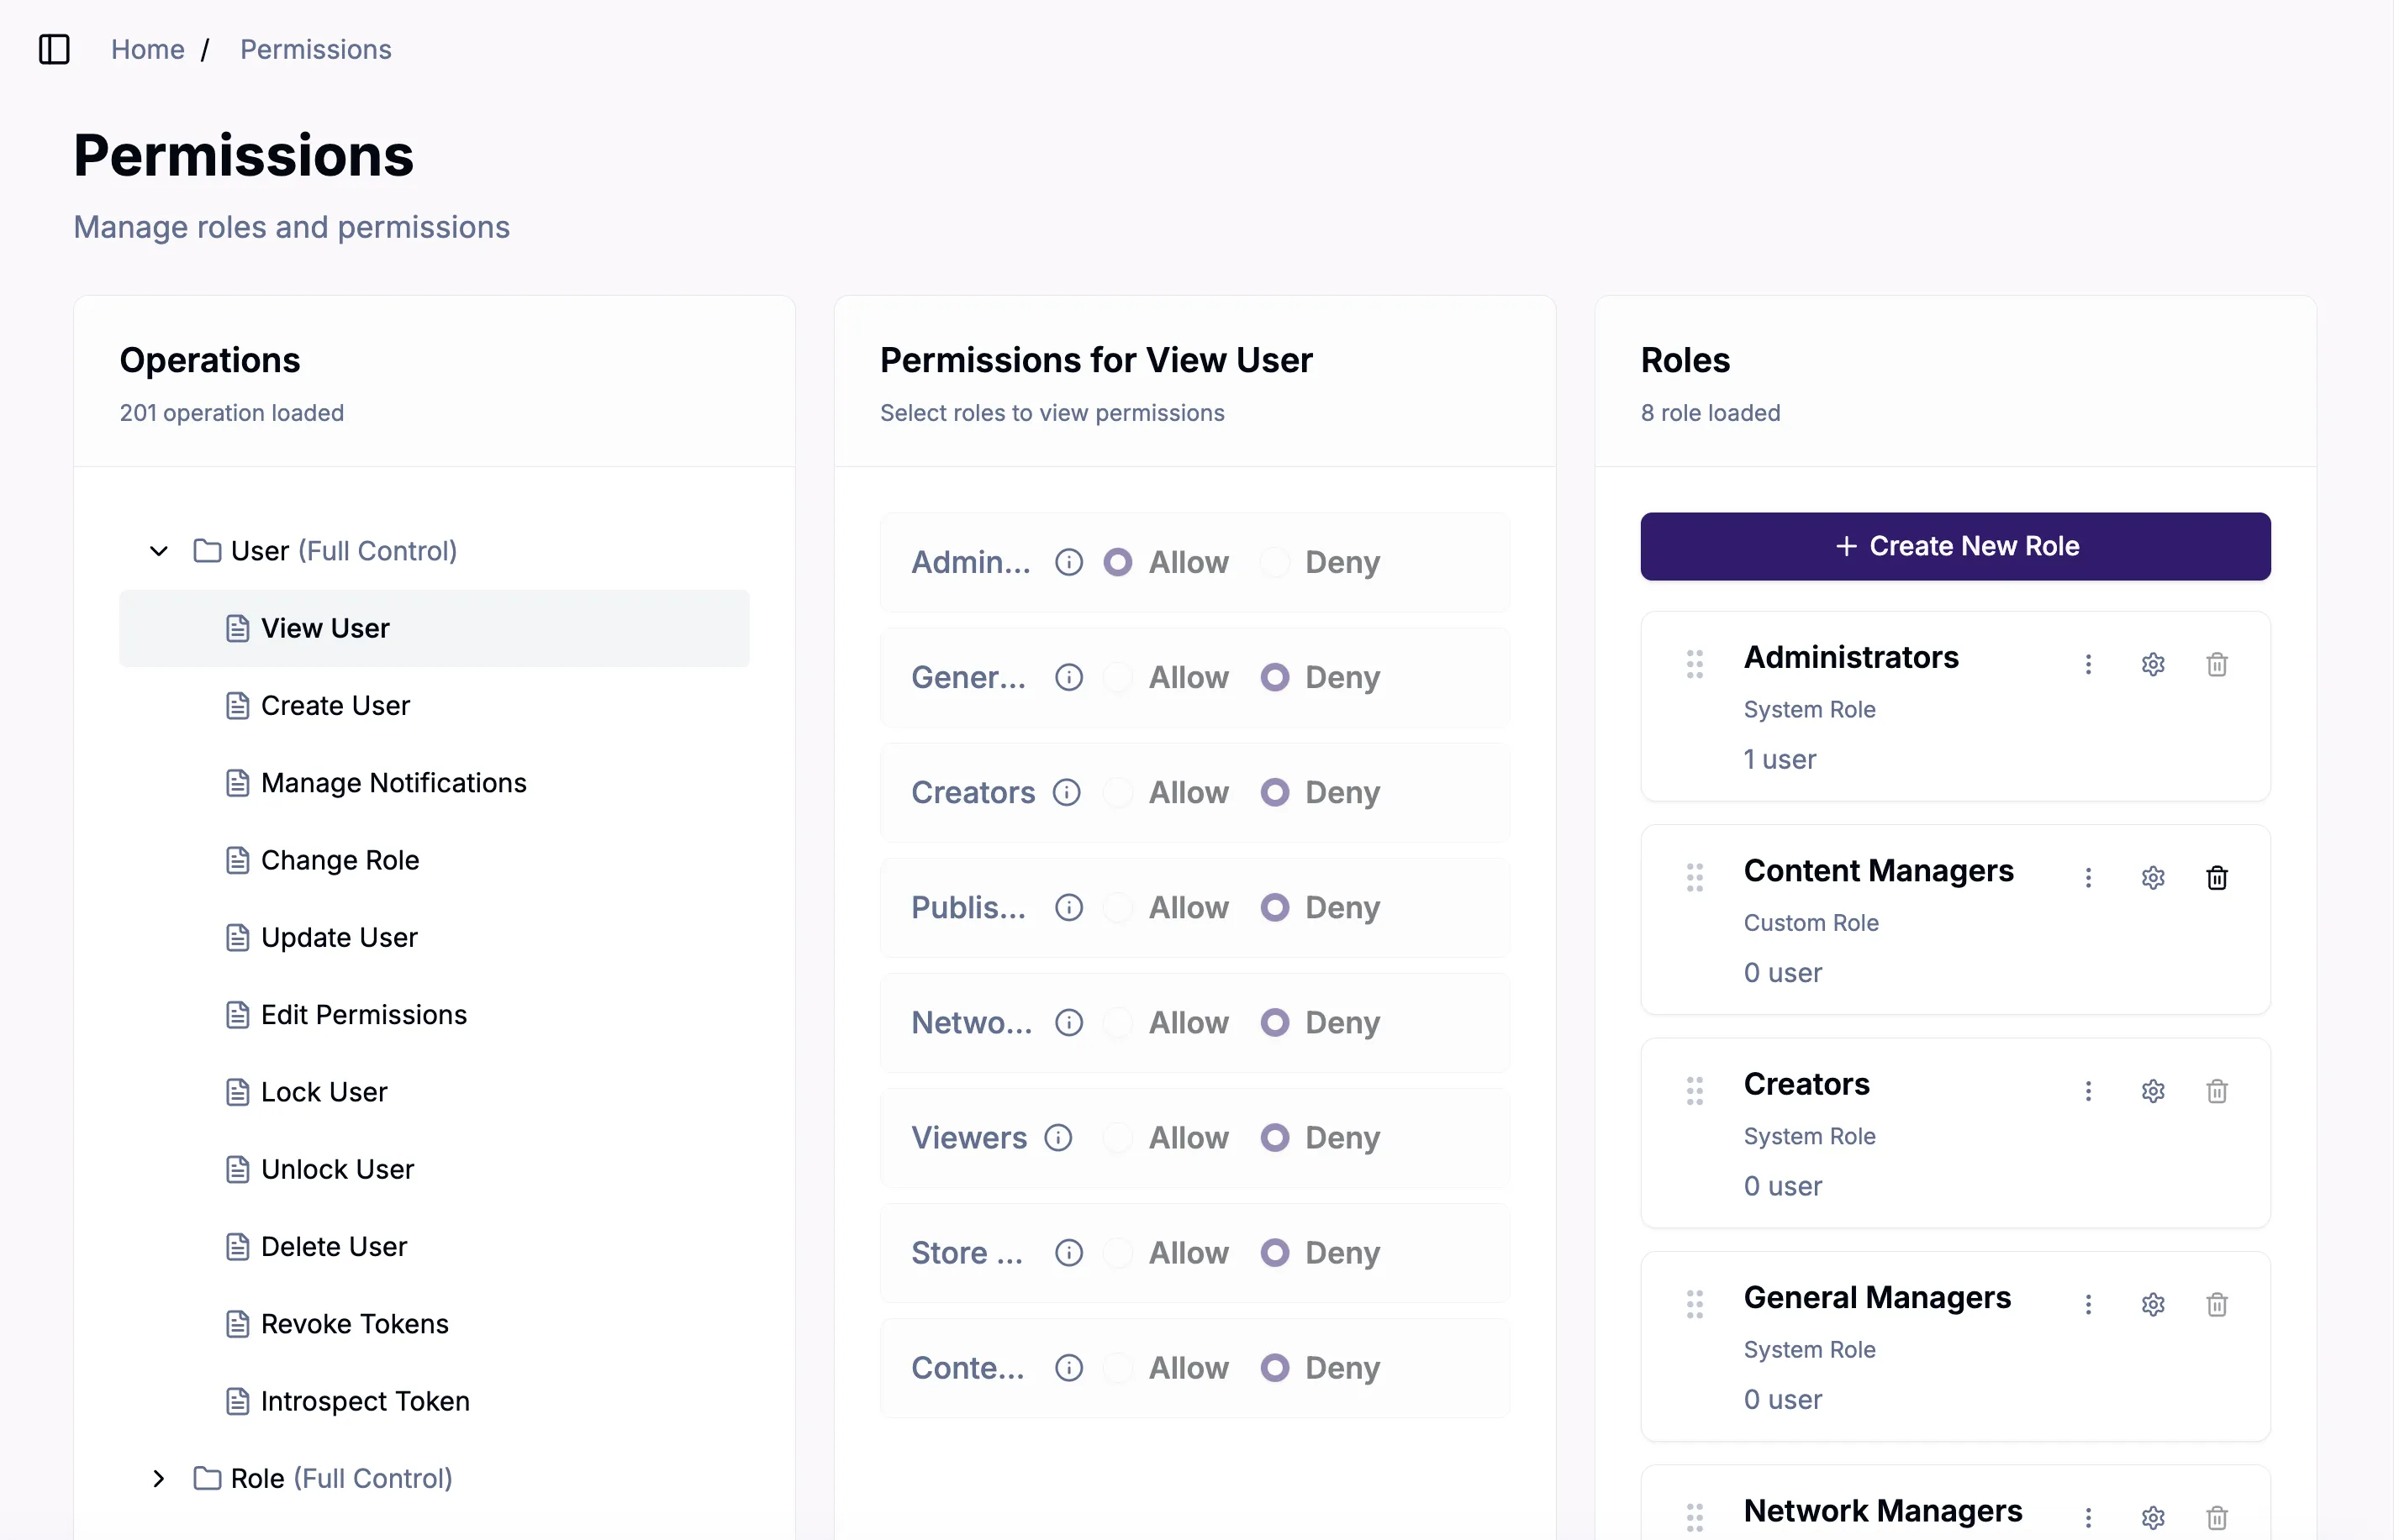
Task: Select Allow radio for Viewers
Action: pos(1117,1137)
